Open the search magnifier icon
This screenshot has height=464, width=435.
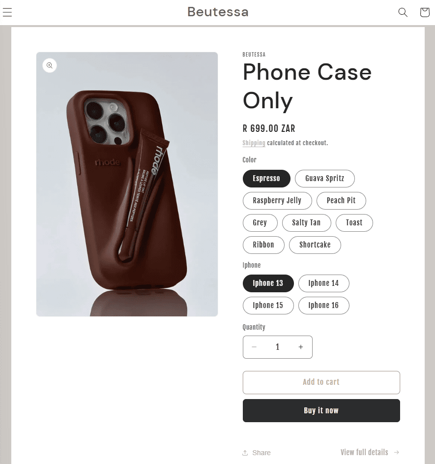point(403,12)
